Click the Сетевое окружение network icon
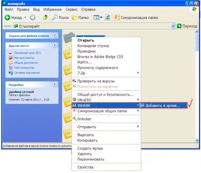 (10, 73)
